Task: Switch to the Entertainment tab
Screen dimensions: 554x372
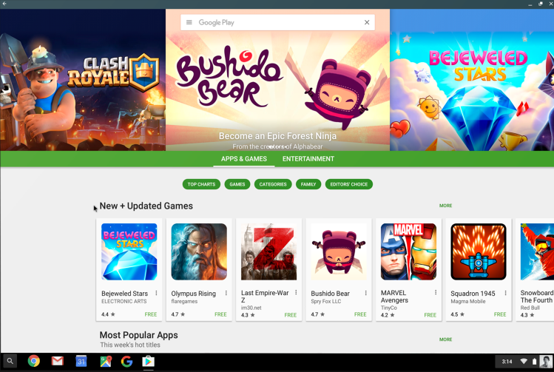Action: (308, 159)
